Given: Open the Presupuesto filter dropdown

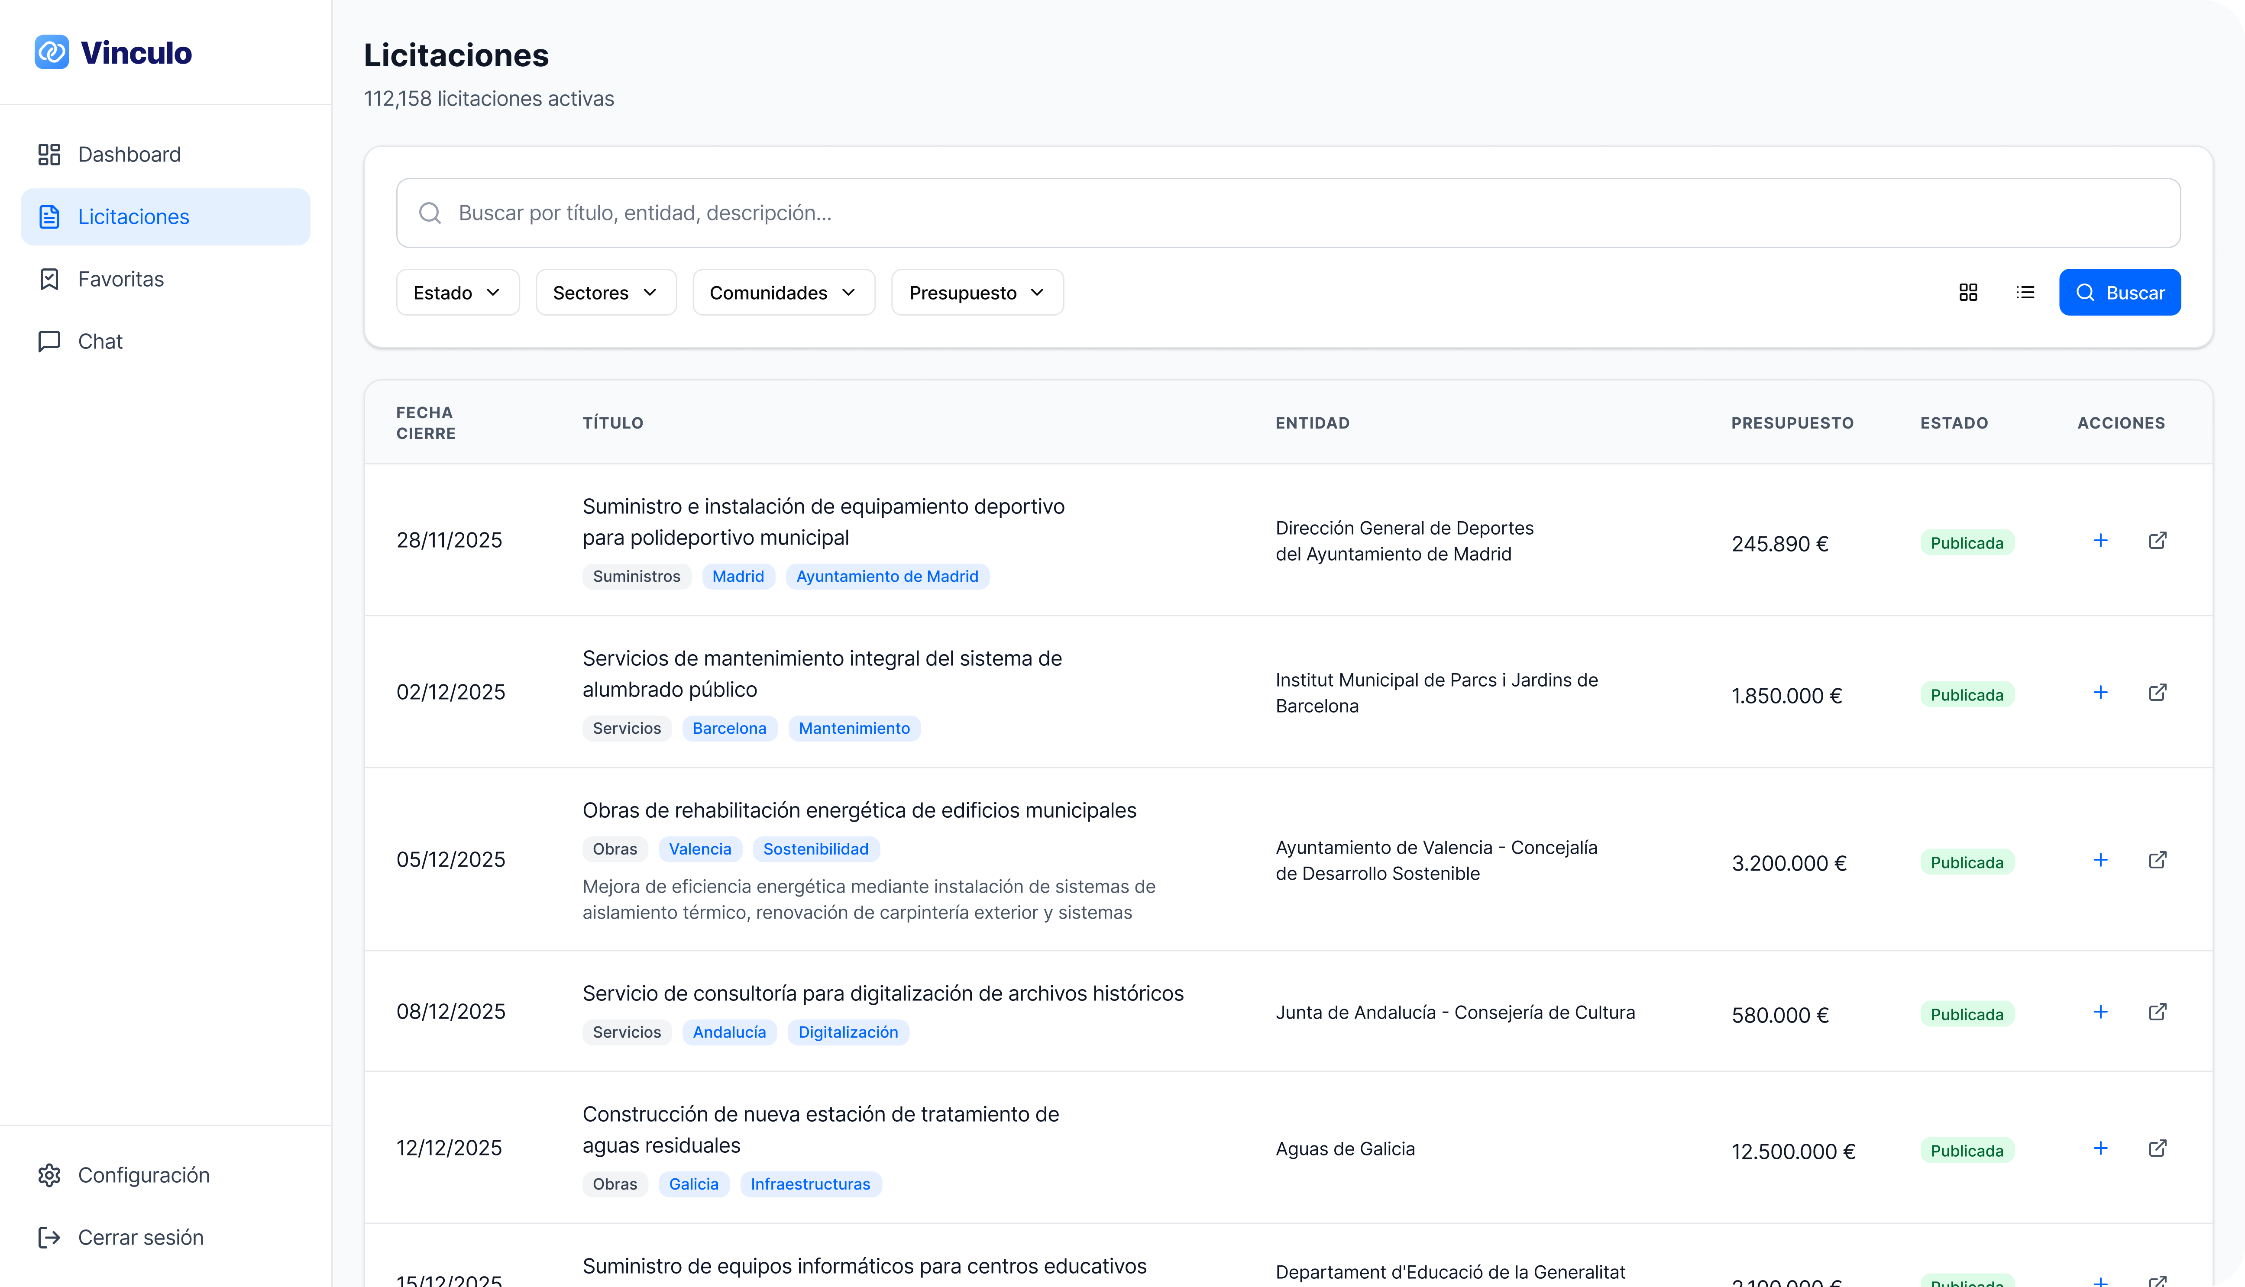Looking at the screenshot, I should tap(977, 293).
